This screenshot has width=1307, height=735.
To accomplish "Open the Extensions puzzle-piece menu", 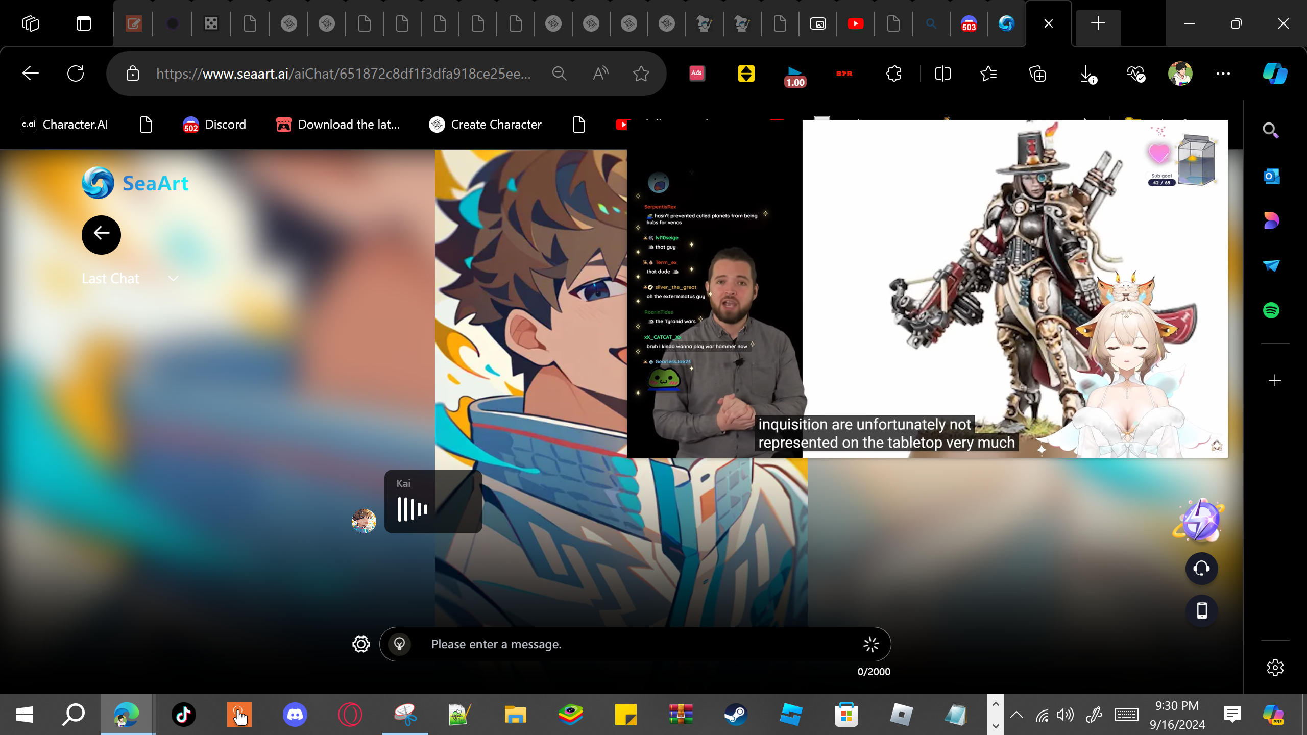I will click(893, 73).
